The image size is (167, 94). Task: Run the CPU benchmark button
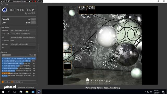coord(33,23)
